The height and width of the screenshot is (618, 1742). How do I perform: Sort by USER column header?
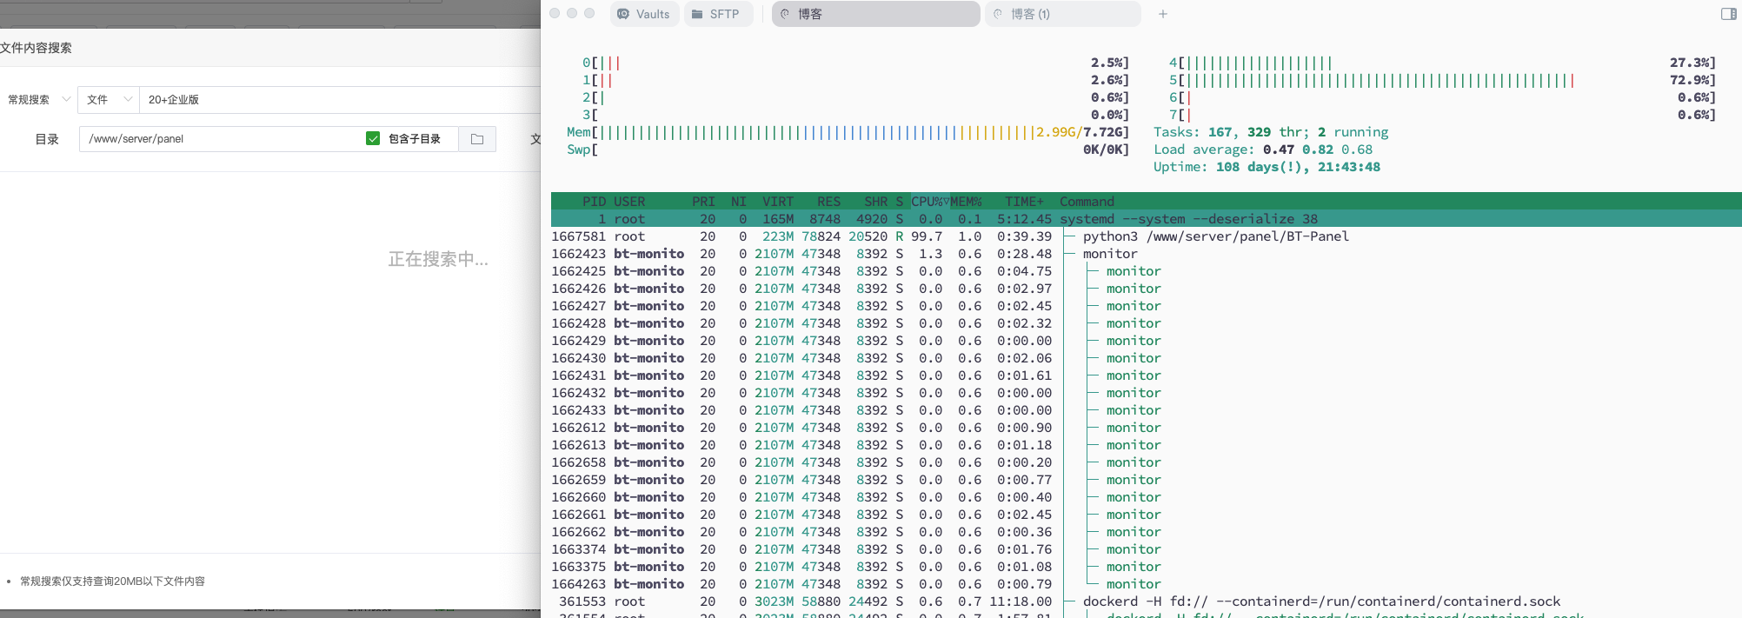click(x=629, y=202)
